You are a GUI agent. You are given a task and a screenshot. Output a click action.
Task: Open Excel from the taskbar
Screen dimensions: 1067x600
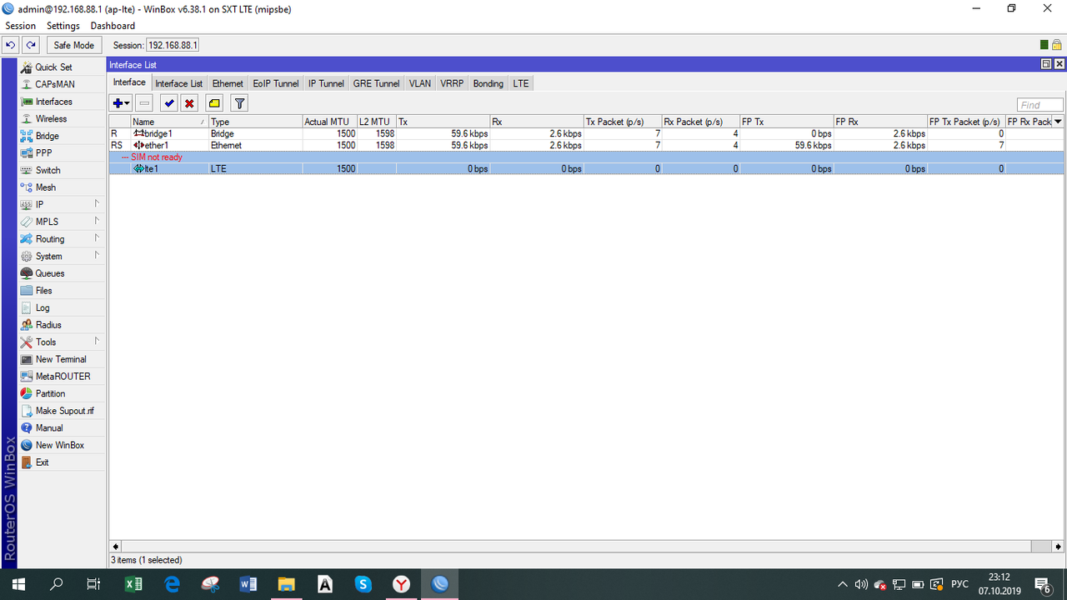click(x=133, y=585)
